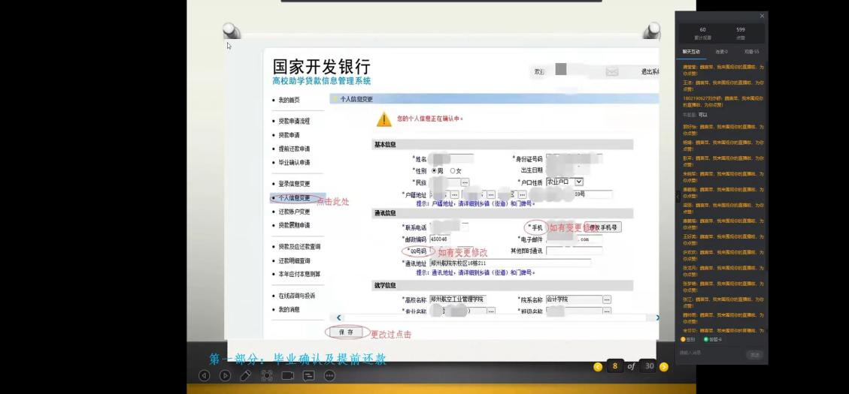Screen dimensions: 849x394
Task: Go to previous slide with left circle arrow
Action: pyautogui.click(x=204, y=375)
